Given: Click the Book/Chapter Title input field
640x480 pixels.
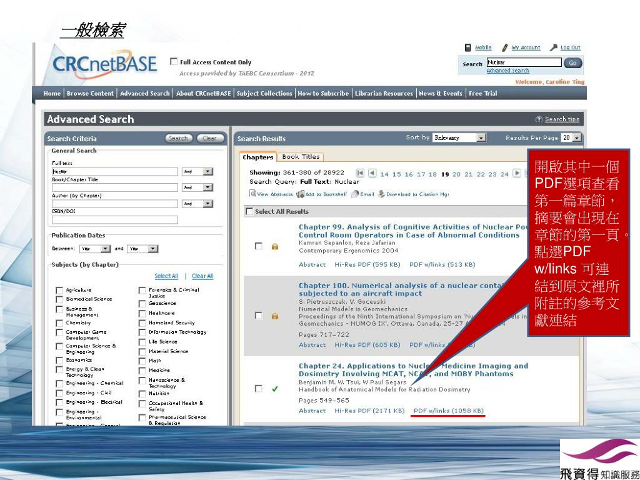Looking at the screenshot, I should click(115, 187).
